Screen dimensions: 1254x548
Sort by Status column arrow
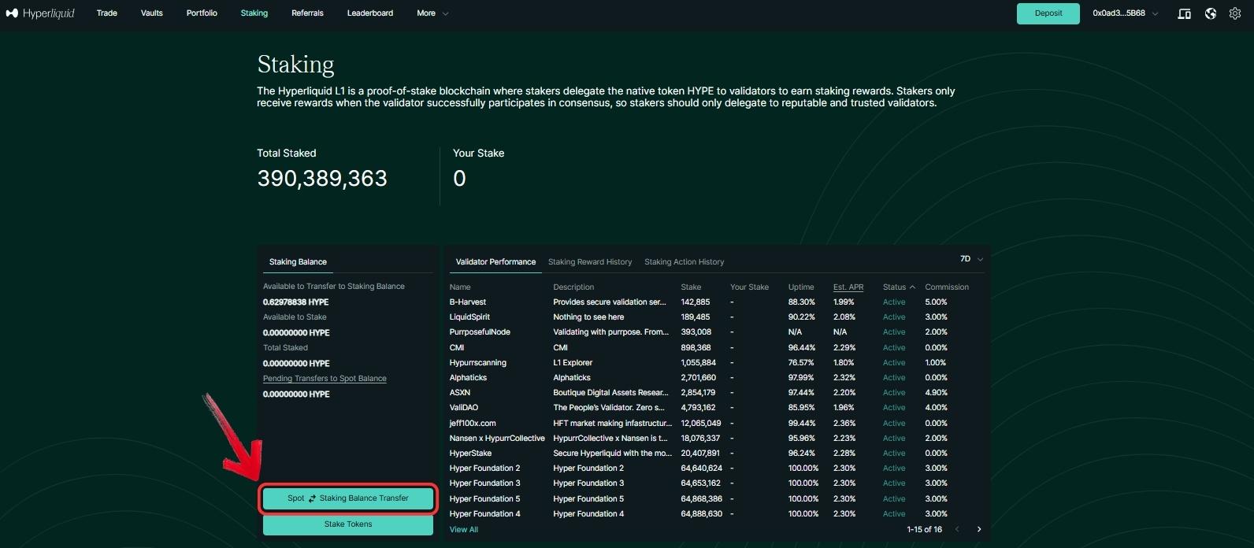(x=912, y=287)
